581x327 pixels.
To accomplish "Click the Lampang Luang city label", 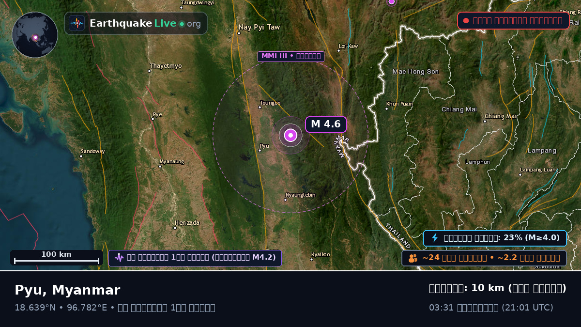I will click(539, 170).
